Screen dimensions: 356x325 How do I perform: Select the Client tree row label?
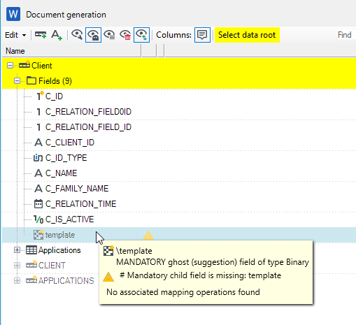[42, 66]
